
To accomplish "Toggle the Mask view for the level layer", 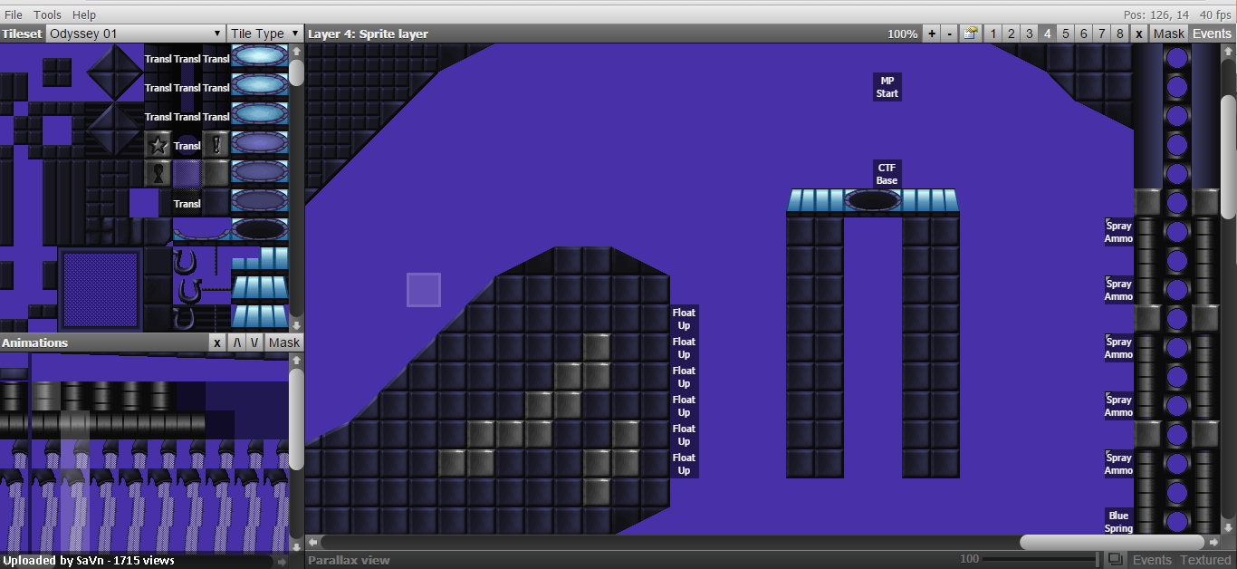I will tap(1168, 34).
